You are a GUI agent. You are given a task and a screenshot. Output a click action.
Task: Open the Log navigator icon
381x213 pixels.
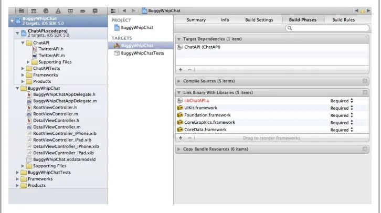tap(95, 10)
